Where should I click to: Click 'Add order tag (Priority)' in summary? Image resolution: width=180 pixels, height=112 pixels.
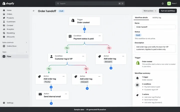point(152,97)
